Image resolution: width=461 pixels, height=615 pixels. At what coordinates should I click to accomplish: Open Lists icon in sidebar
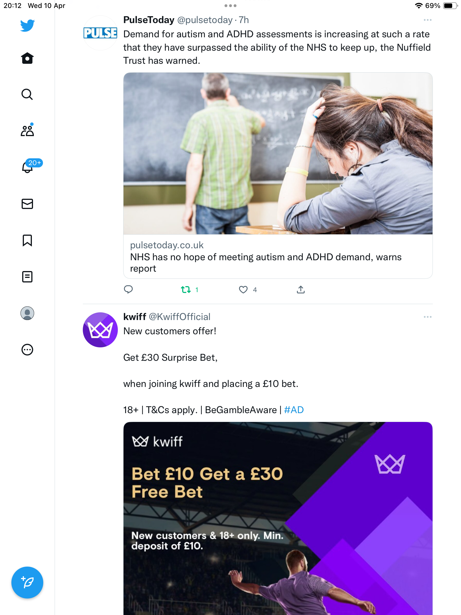click(x=27, y=277)
